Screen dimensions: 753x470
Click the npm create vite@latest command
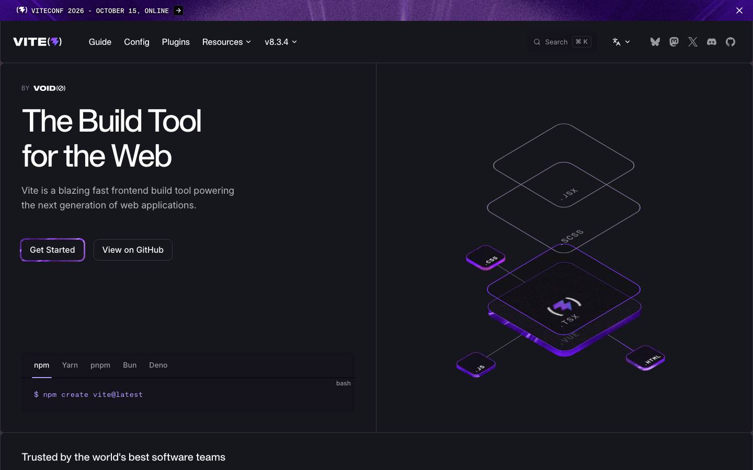tap(88, 395)
